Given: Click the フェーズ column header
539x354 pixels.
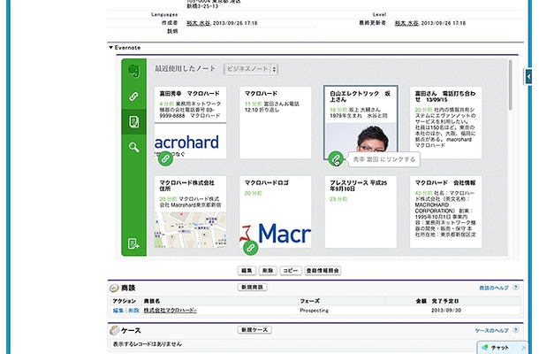Looking at the screenshot, I should [x=310, y=301].
